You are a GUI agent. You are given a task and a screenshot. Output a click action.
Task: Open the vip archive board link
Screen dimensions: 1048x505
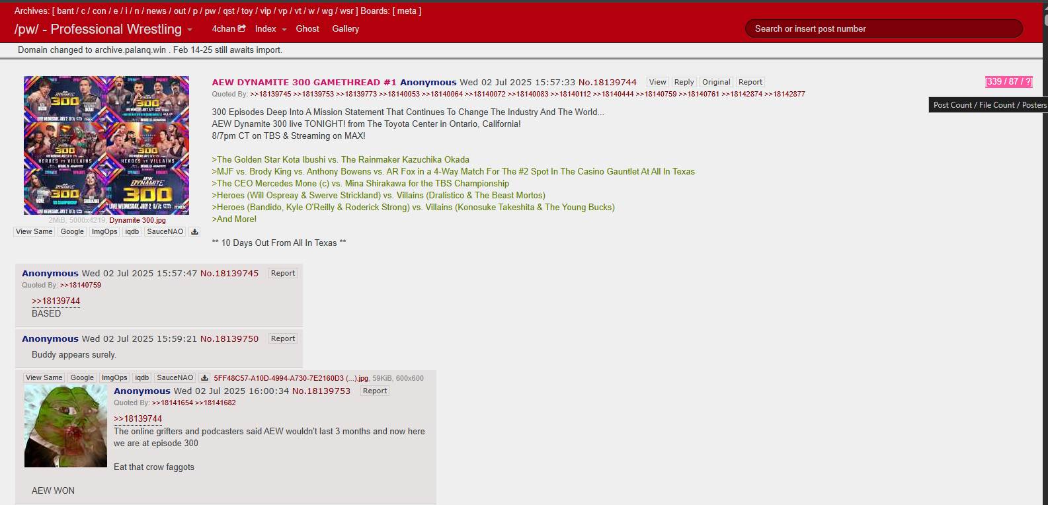[265, 11]
